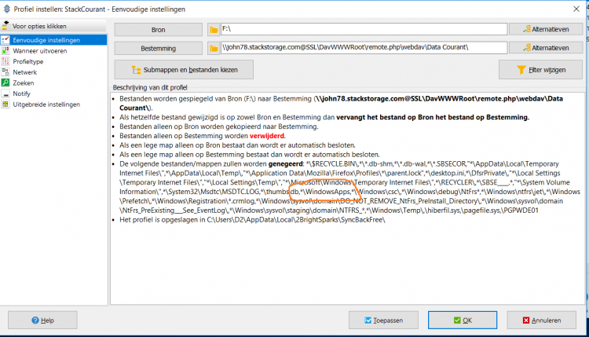
Task: Open the Zoeken section icon
Action: 6,82
